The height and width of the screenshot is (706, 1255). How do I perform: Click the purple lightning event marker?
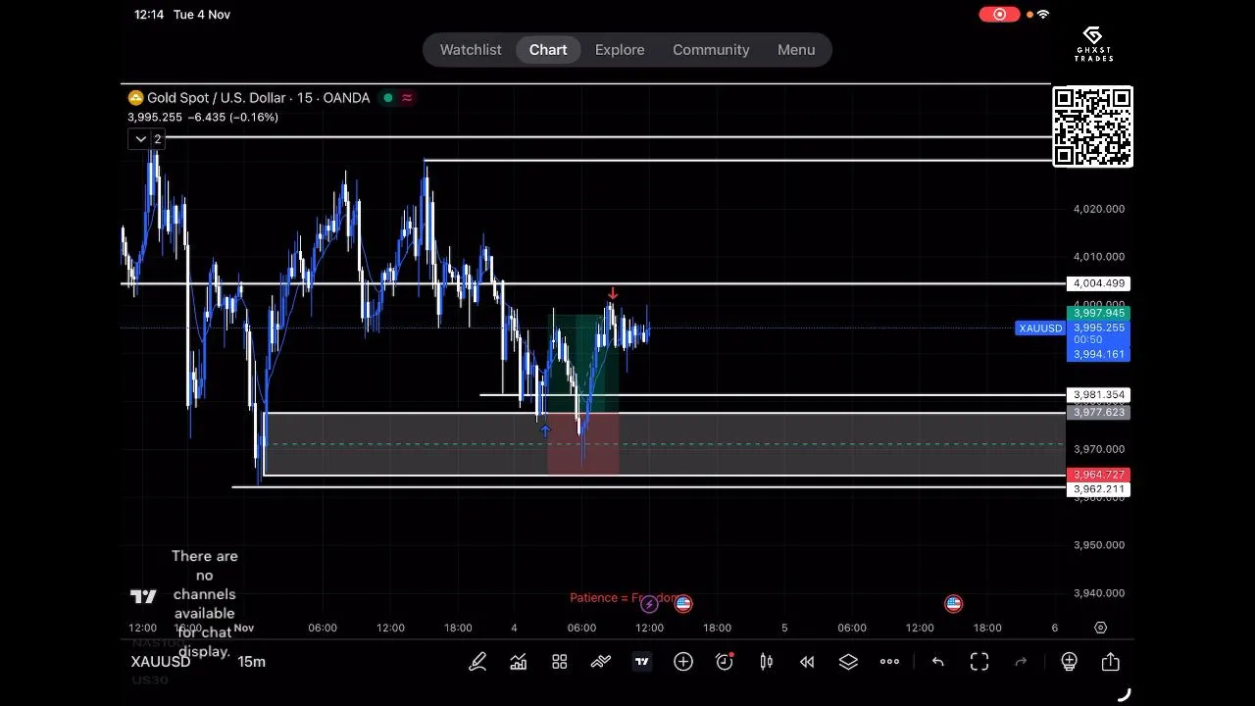[649, 604]
